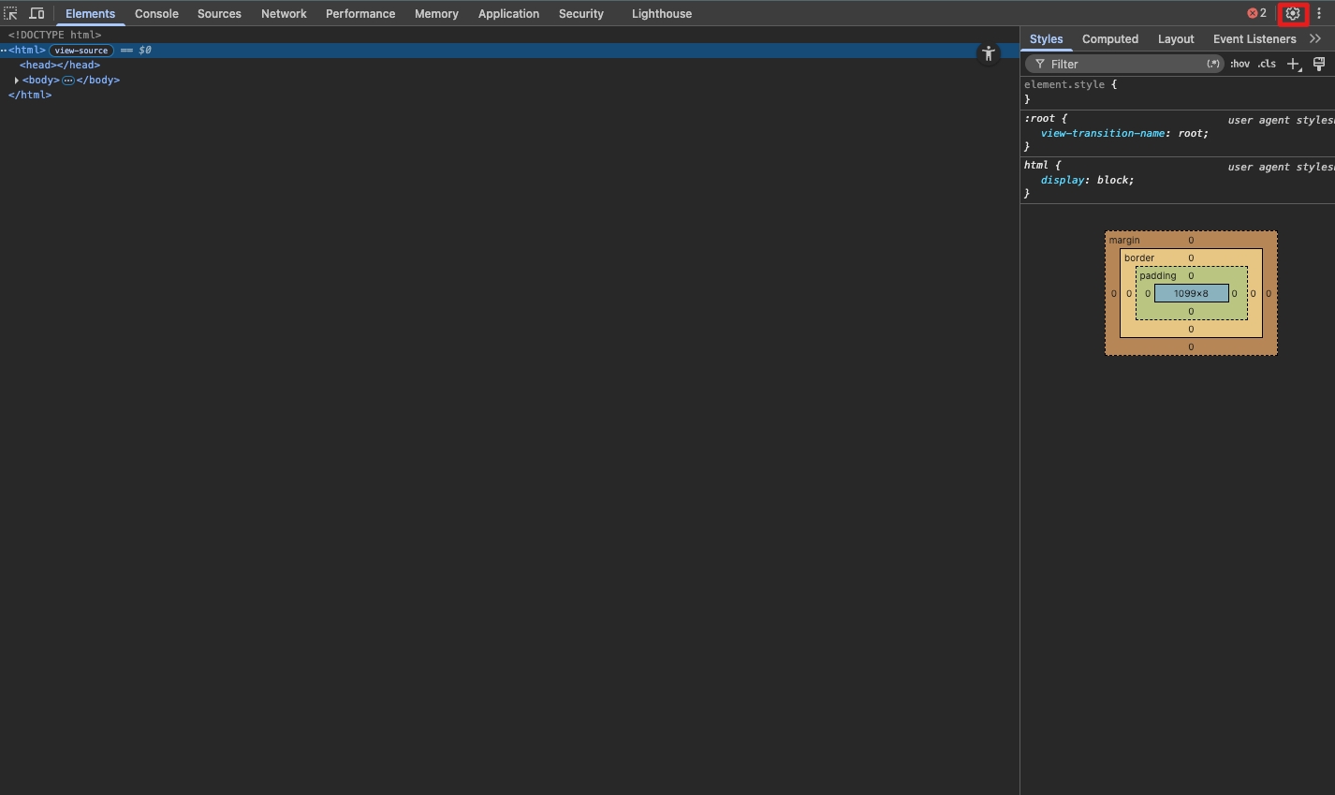
Task: Click the computed styles sidebar paintbrush icon
Action: pos(1319,64)
